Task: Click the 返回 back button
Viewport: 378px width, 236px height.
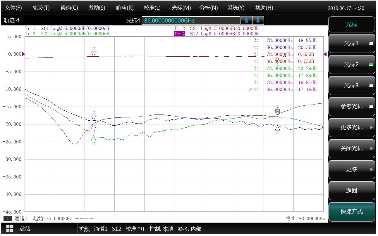Action: 352,191
